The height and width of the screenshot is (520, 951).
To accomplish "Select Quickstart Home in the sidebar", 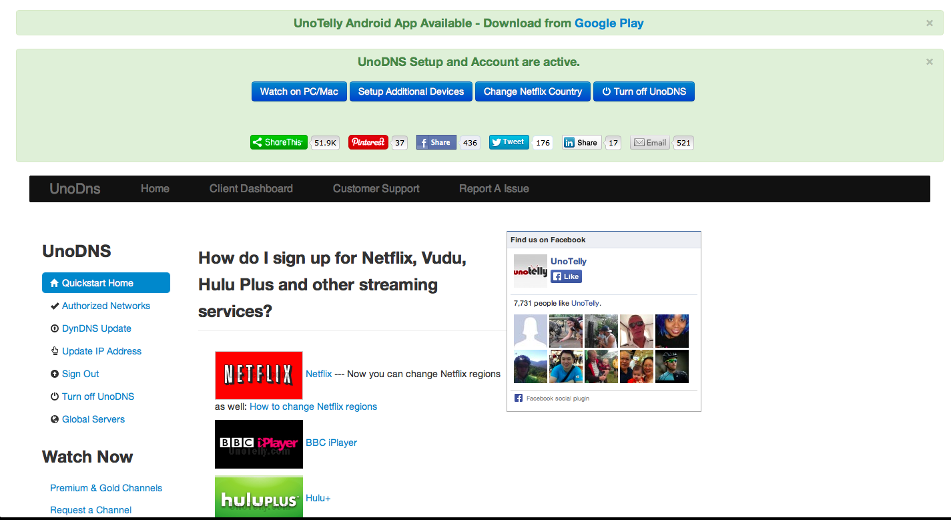I will click(x=106, y=283).
